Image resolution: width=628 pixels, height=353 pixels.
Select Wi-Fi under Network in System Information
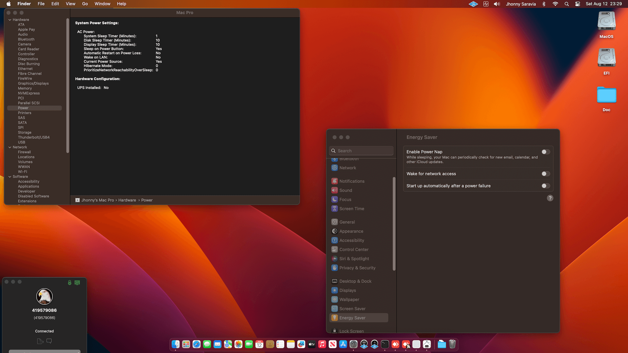coord(23,172)
